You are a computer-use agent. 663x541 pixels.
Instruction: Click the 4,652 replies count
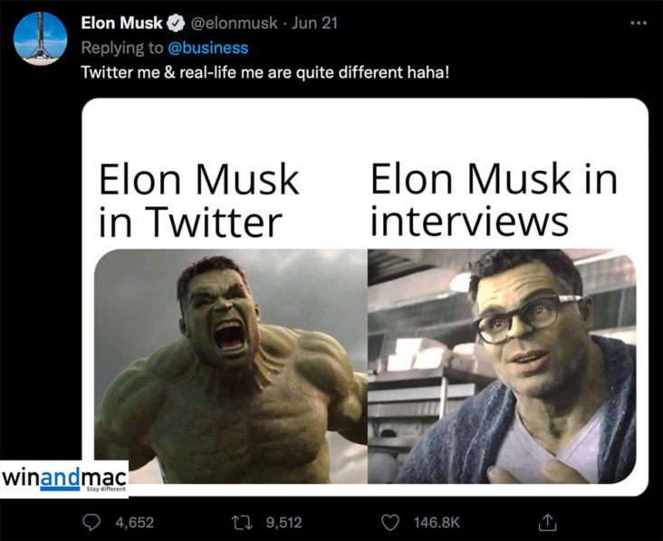click(135, 522)
